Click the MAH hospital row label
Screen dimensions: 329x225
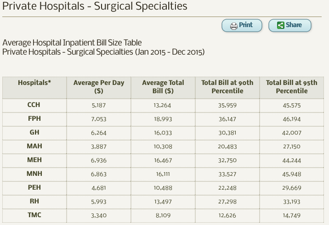tap(34, 146)
